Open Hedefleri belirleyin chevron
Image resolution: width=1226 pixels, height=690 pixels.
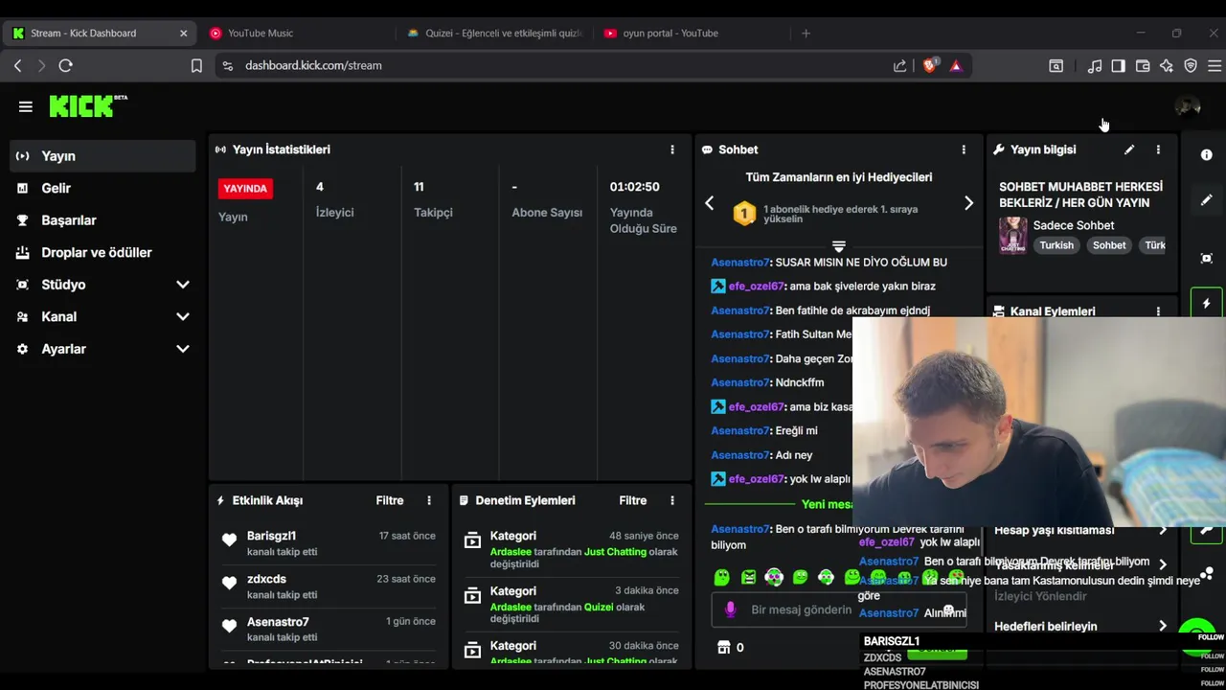[1163, 626]
